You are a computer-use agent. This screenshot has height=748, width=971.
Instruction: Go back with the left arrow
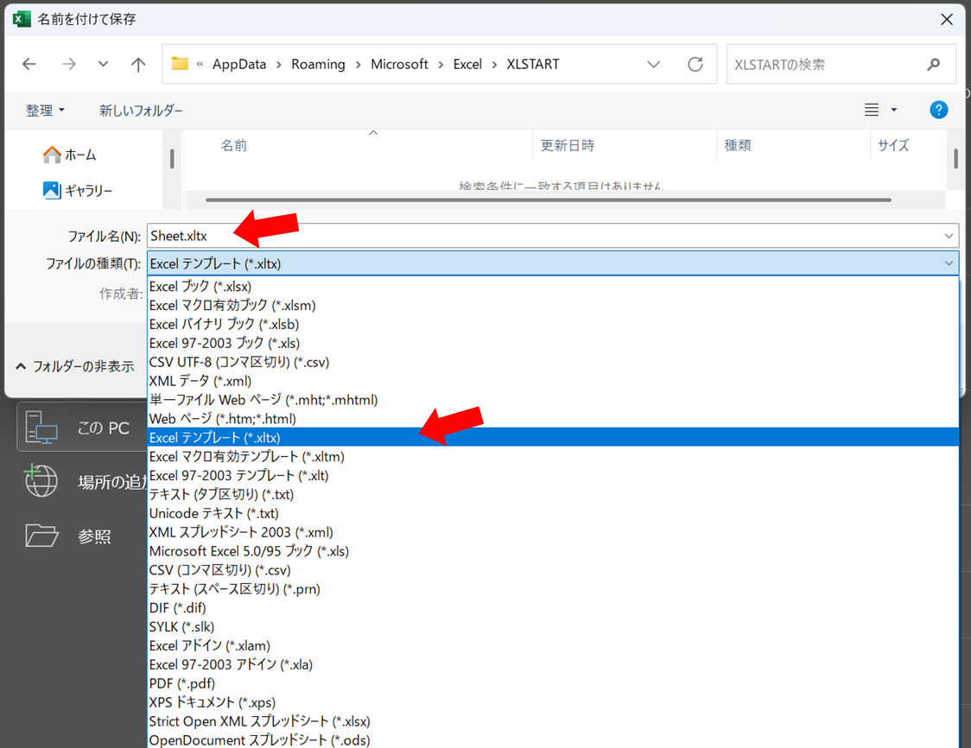29,64
